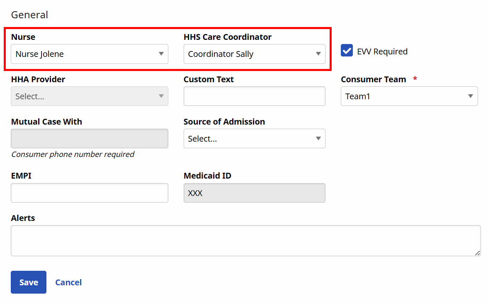
Task: Expand the Source of Admission dropdown
Action: tap(254, 139)
